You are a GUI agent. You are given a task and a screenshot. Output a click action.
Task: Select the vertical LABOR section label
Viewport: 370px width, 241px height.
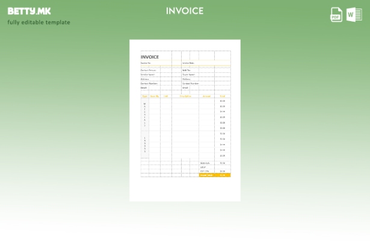coord(144,145)
